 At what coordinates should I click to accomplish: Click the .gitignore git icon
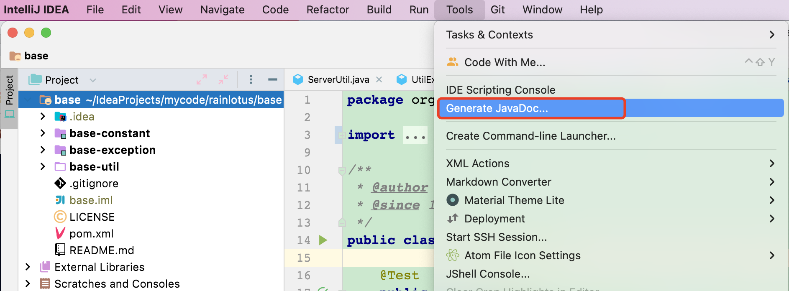(x=60, y=183)
